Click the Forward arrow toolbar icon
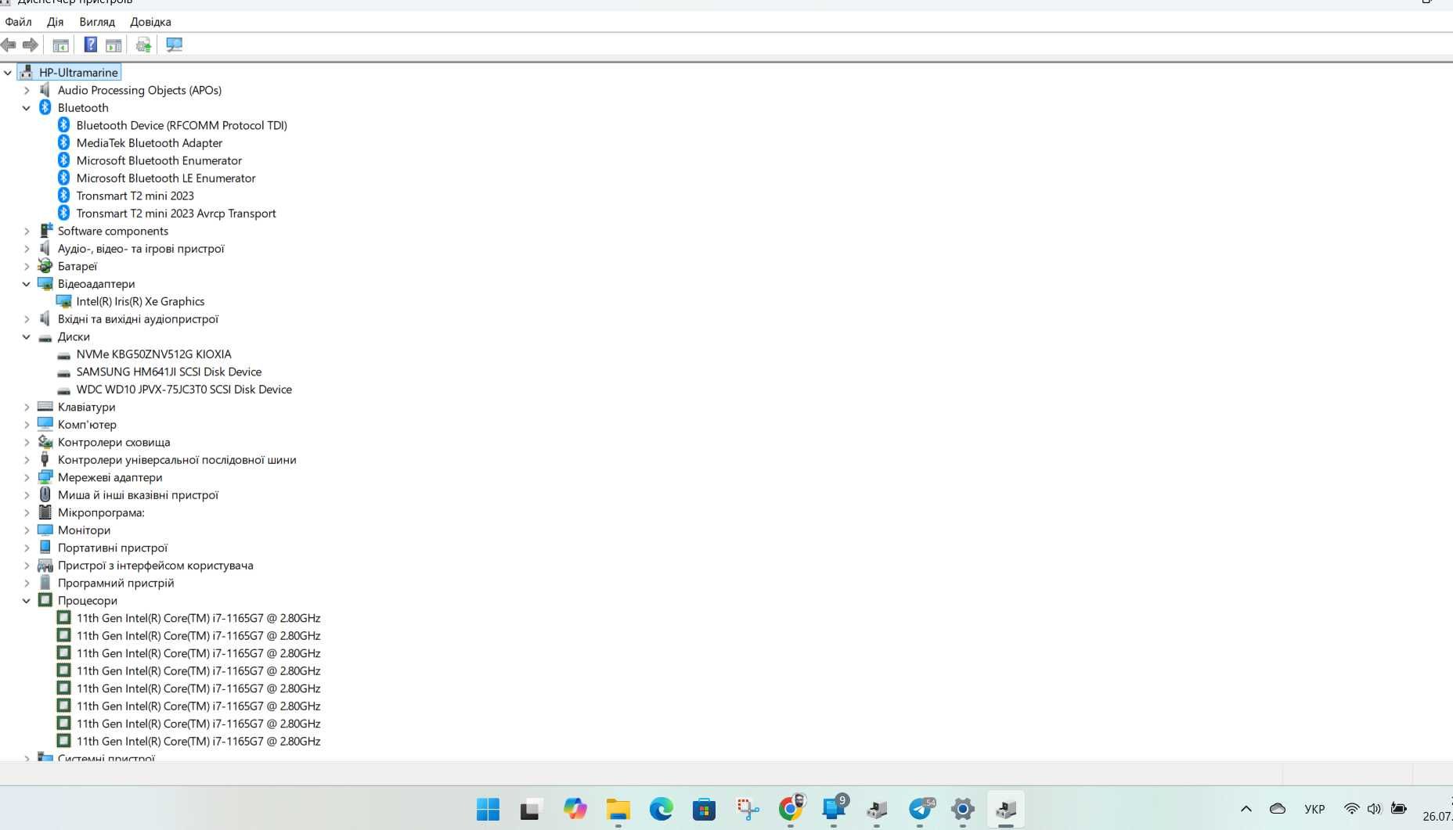This screenshot has height=830, width=1453. (x=31, y=45)
